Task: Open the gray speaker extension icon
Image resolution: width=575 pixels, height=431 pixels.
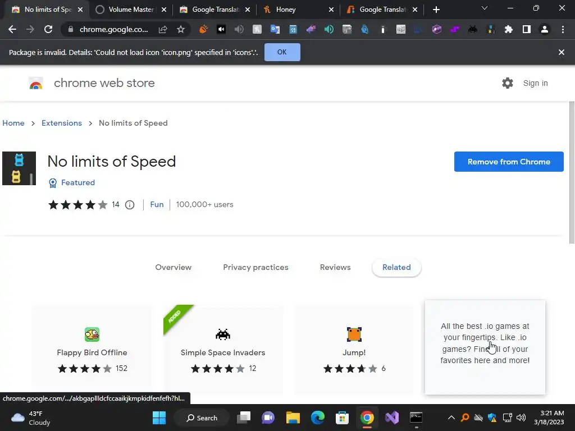Action: pyautogui.click(x=239, y=29)
